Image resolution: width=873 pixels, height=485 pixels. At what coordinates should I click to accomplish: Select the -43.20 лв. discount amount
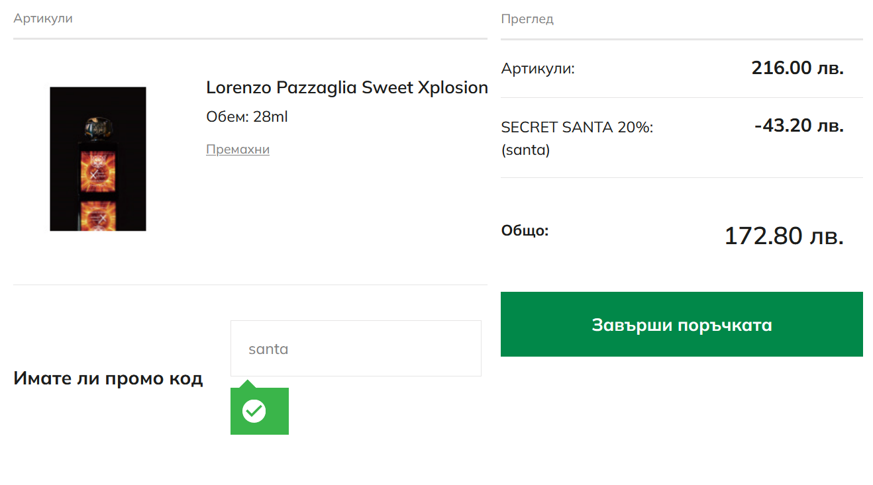pyautogui.click(x=799, y=125)
